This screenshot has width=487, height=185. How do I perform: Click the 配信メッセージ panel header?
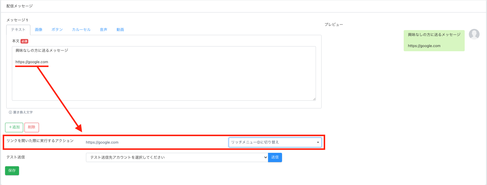click(x=20, y=6)
